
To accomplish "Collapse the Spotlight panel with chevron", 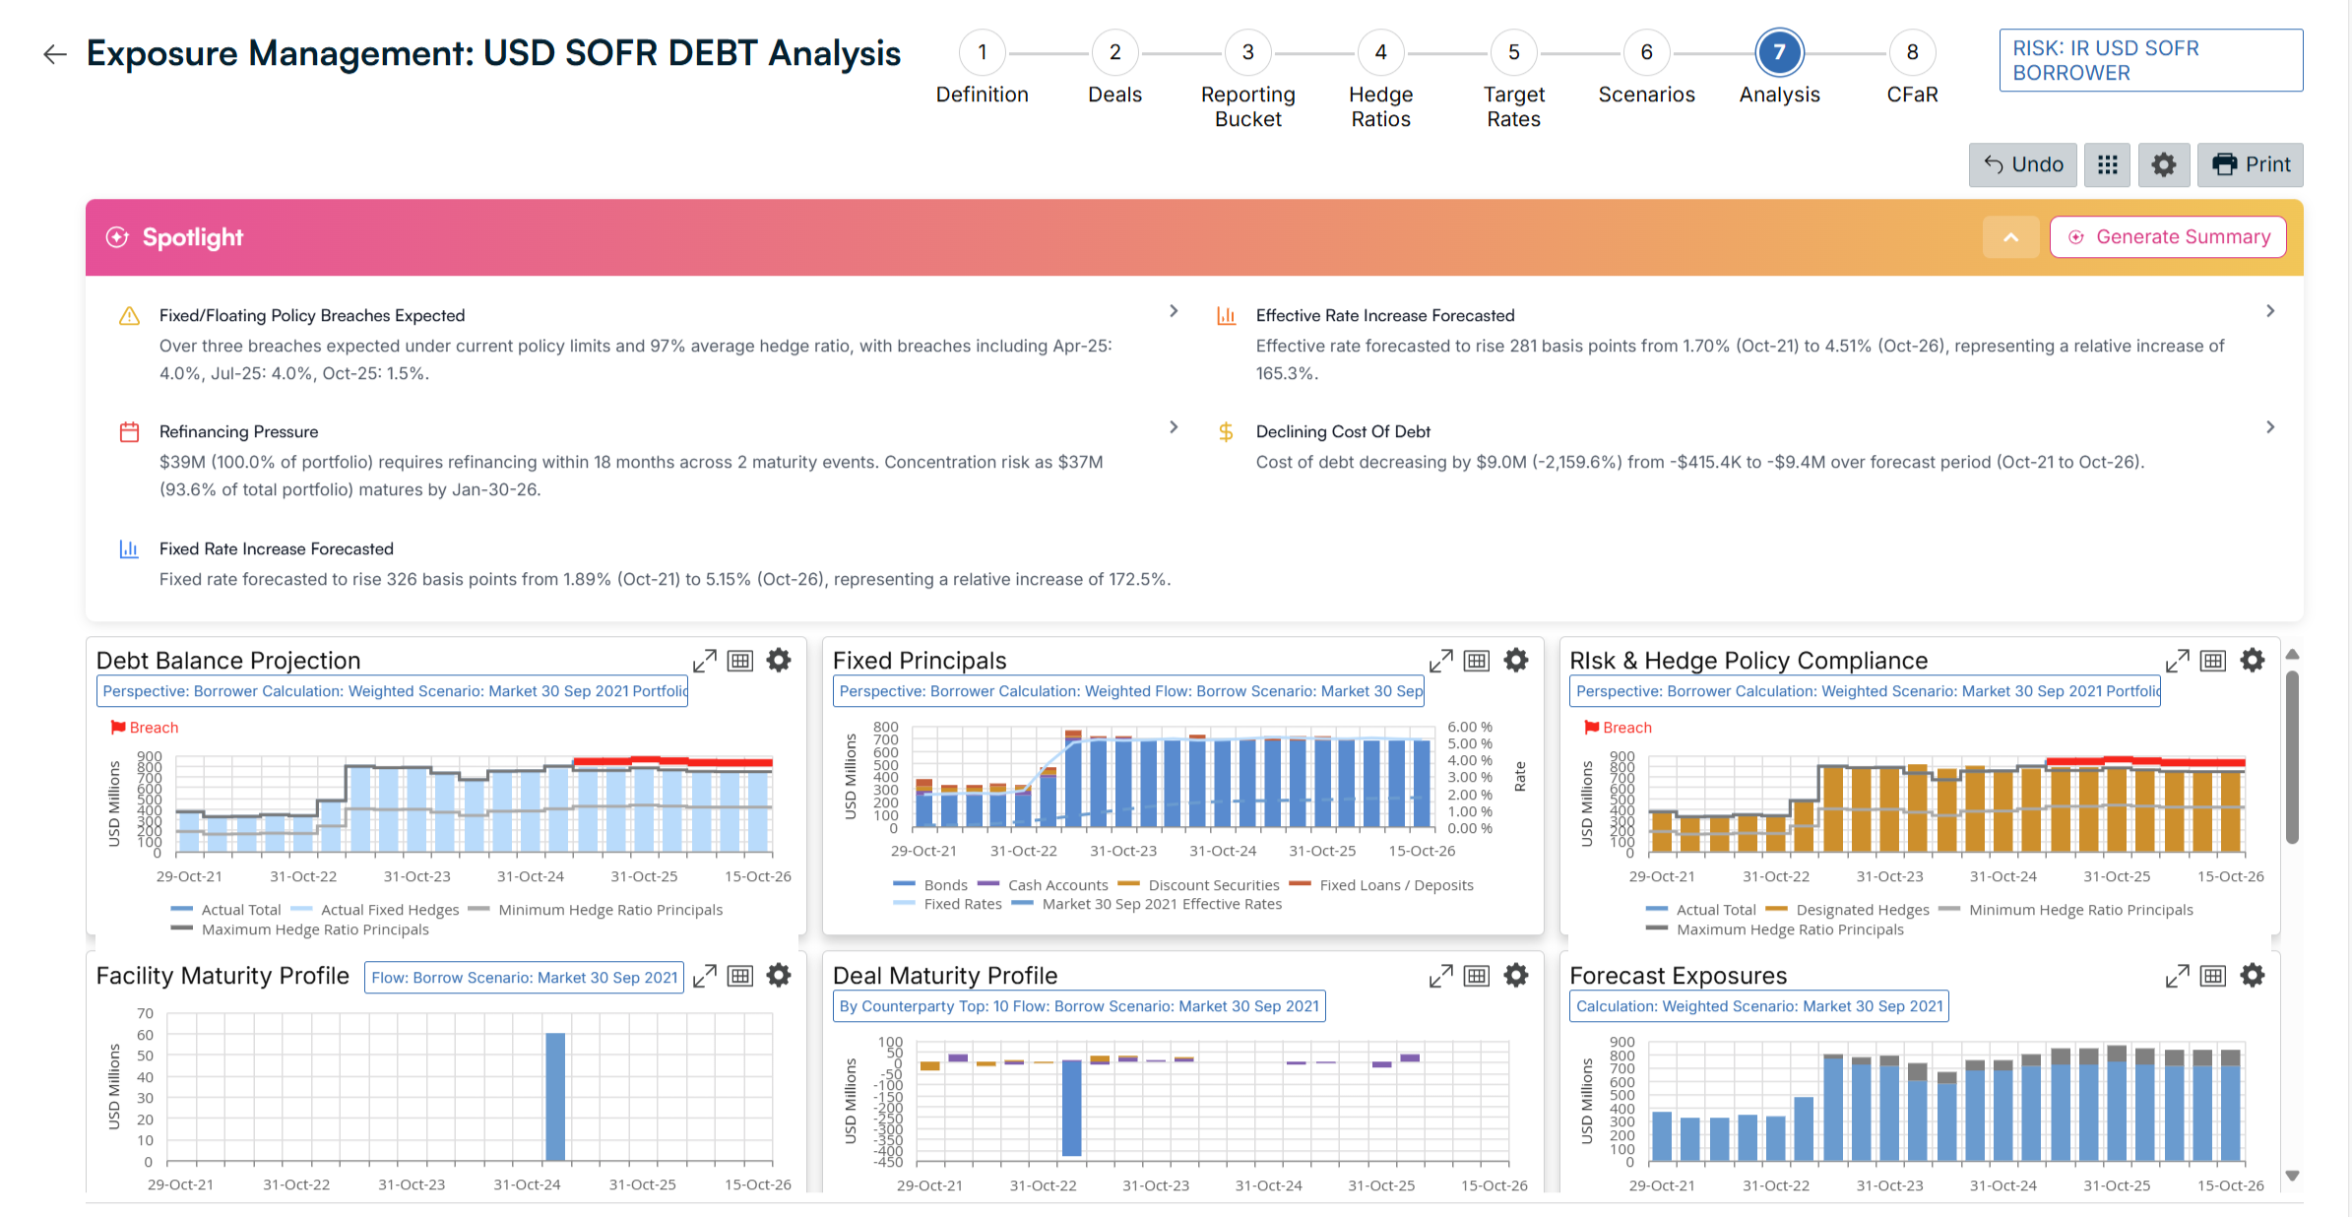I will 2010,237.
